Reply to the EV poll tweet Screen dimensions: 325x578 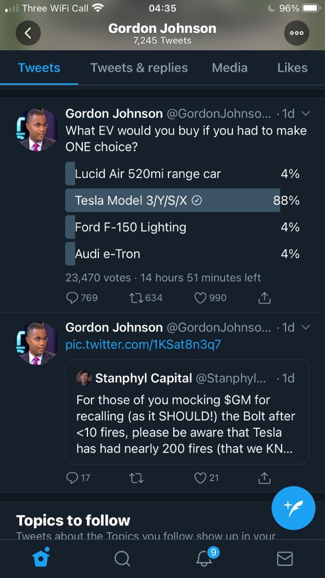tap(72, 297)
